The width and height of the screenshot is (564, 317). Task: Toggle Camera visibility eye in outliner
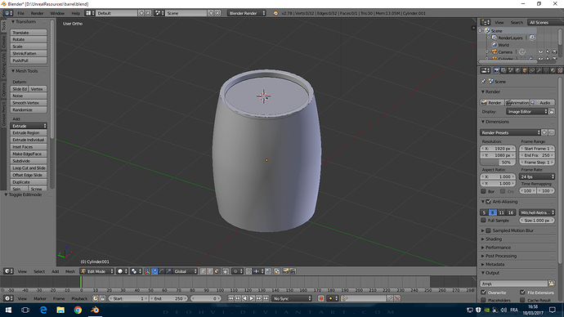click(x=540, y=52)
